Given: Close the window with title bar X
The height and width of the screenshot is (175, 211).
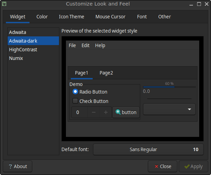Looking at the screenshot, I should pyautogui.click(x=206, y=4).
